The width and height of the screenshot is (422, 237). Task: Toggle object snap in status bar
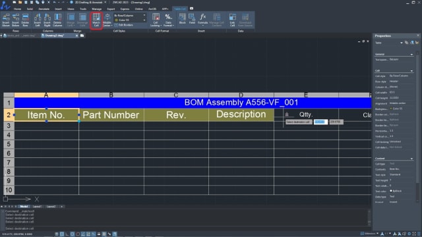click(x=78, y=234)
